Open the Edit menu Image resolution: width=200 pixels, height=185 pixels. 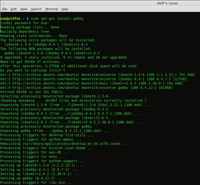(x=14, y=9)
